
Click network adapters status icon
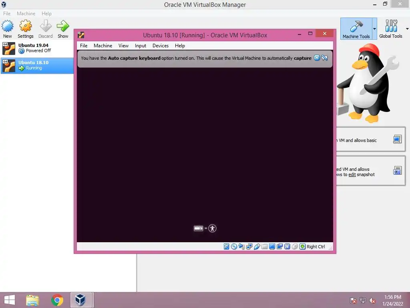[249, 247]
